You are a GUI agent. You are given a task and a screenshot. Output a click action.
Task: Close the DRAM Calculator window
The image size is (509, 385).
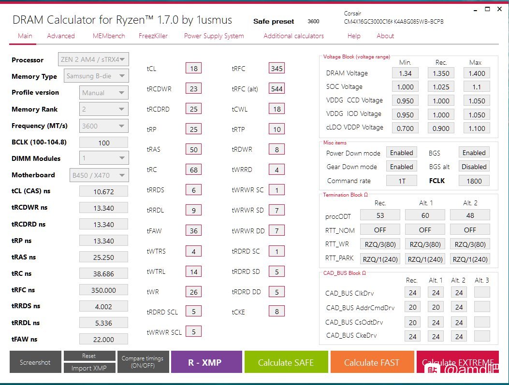pyautogui.click(x=500, y=9)
